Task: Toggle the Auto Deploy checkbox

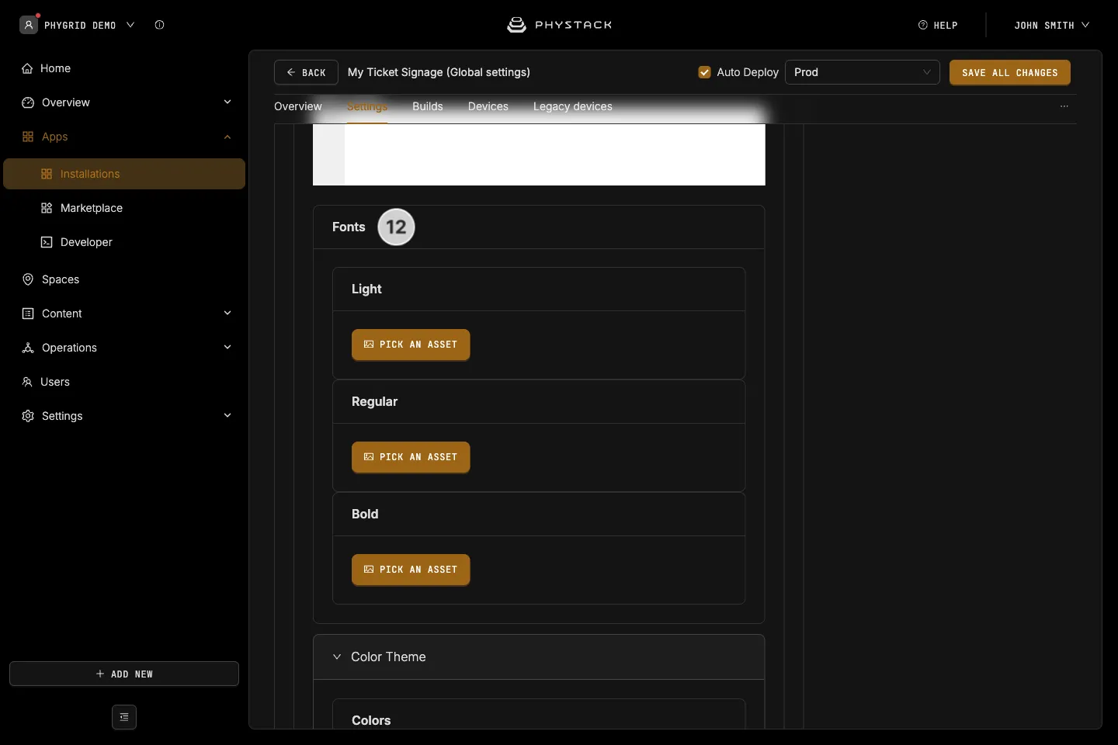Action: (705, 72)
